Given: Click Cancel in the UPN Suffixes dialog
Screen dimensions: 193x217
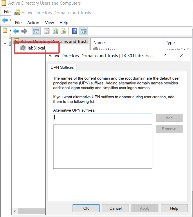Looking at the screenshot, I should (116, 208).
